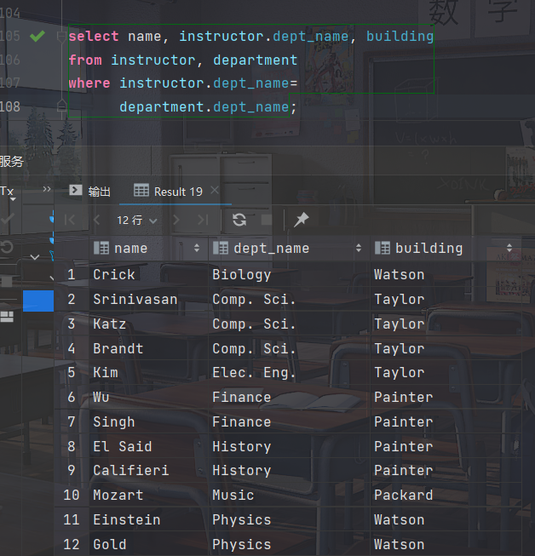Select the cell 'Califieri'
The image size is (535, 556).
148,471
